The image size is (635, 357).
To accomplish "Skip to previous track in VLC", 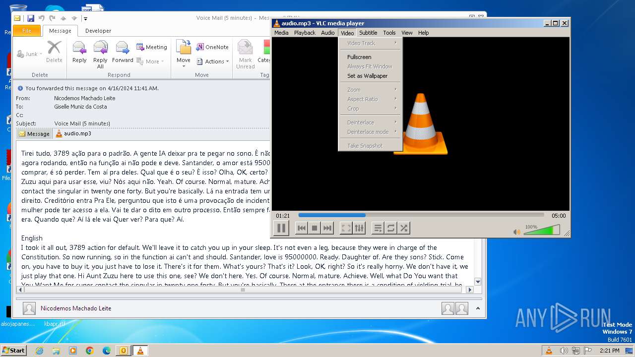I will 301,228.
